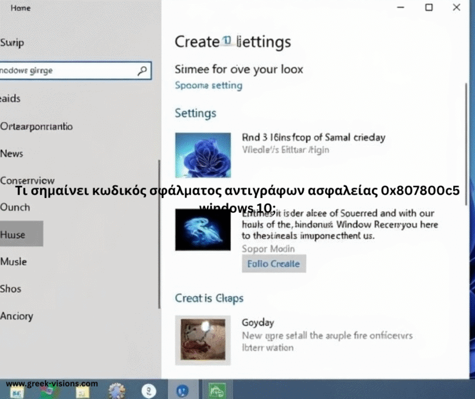
Task: Click the 'Rnd 3 l6ins fcop of Samal crieday' title
Action: [x=314, y=138]
